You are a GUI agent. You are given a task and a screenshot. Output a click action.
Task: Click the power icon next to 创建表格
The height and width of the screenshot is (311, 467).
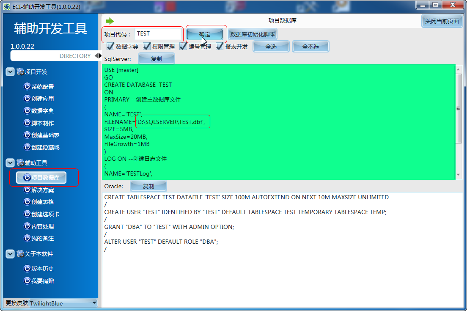[x=27, y=202]
